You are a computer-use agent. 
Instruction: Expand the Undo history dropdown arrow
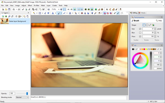pyautogui.click(x=16, y=9)
